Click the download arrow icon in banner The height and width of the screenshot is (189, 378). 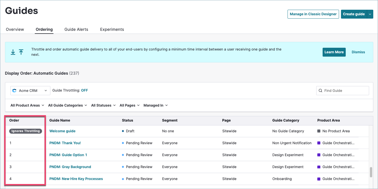13,52
